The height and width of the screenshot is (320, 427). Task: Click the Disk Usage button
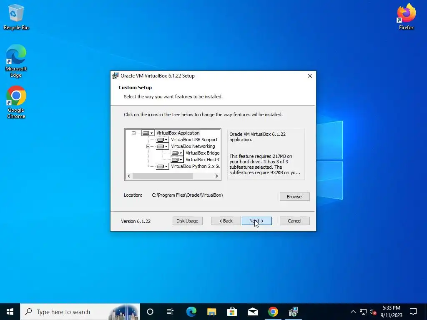pos(187,221)
